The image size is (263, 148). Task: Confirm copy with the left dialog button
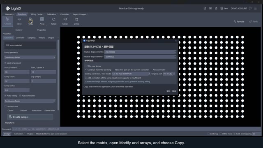[x=168, y=91]
